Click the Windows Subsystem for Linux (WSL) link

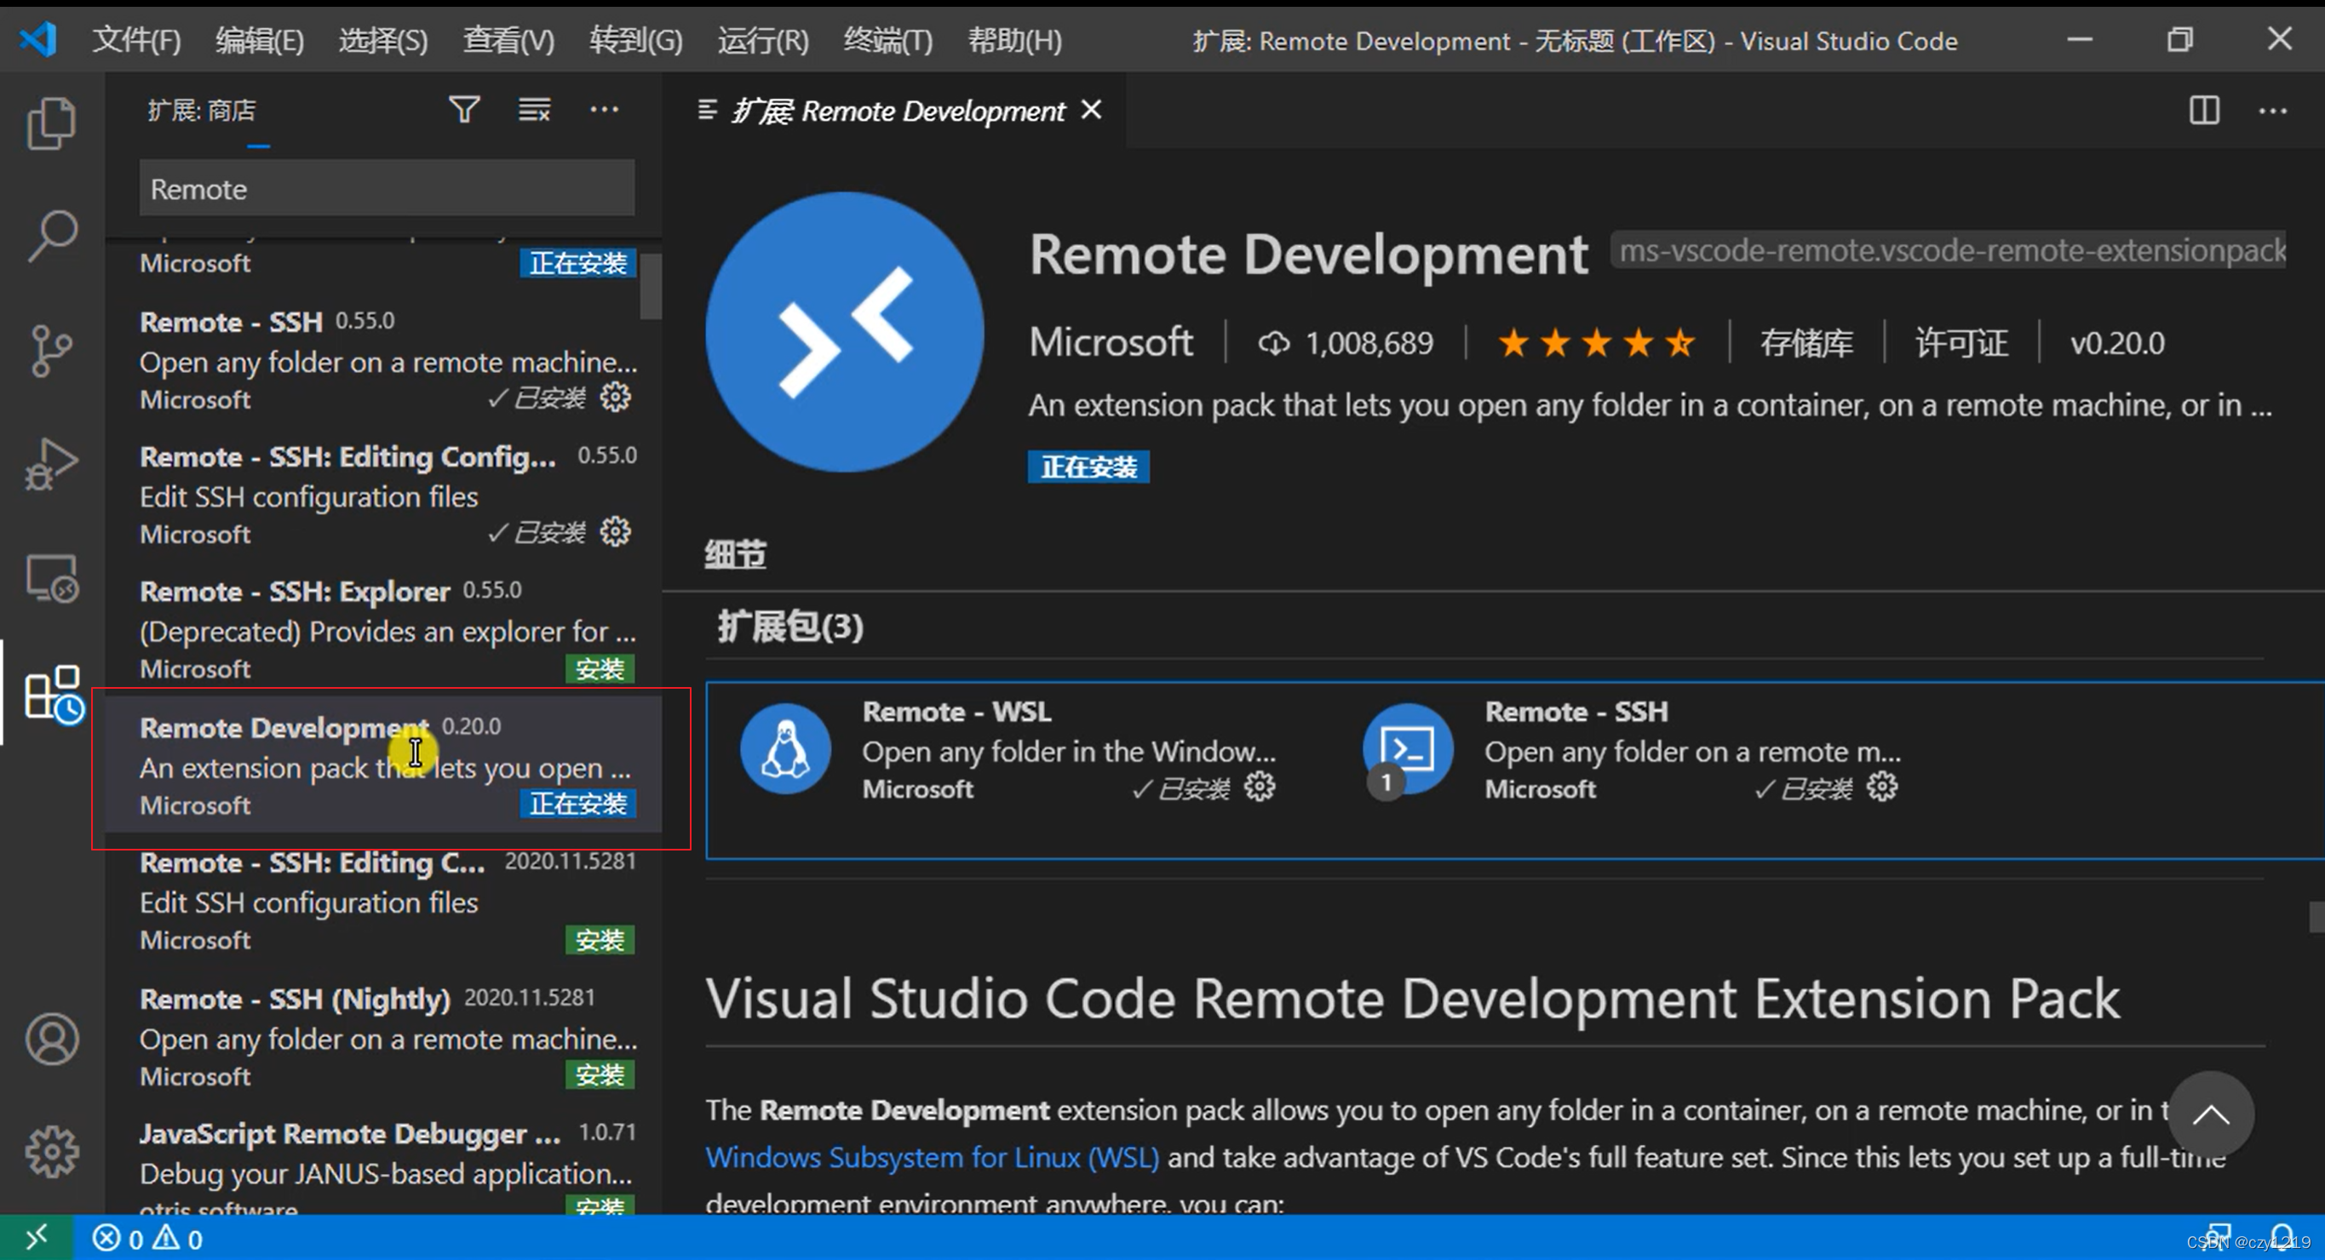tap(932, 1157)
